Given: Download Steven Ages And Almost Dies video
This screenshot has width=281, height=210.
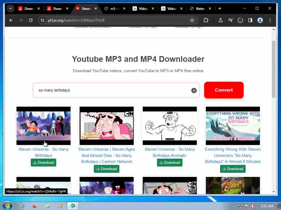Looking at the screenshot, I should tap(107, 169).
